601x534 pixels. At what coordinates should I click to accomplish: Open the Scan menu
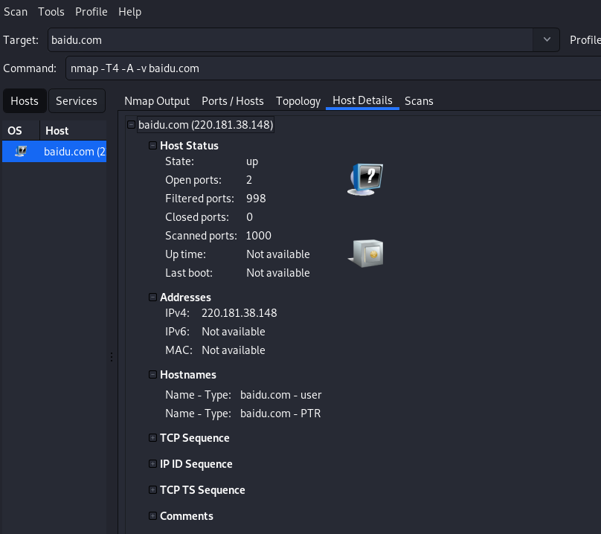pos(16,12)
